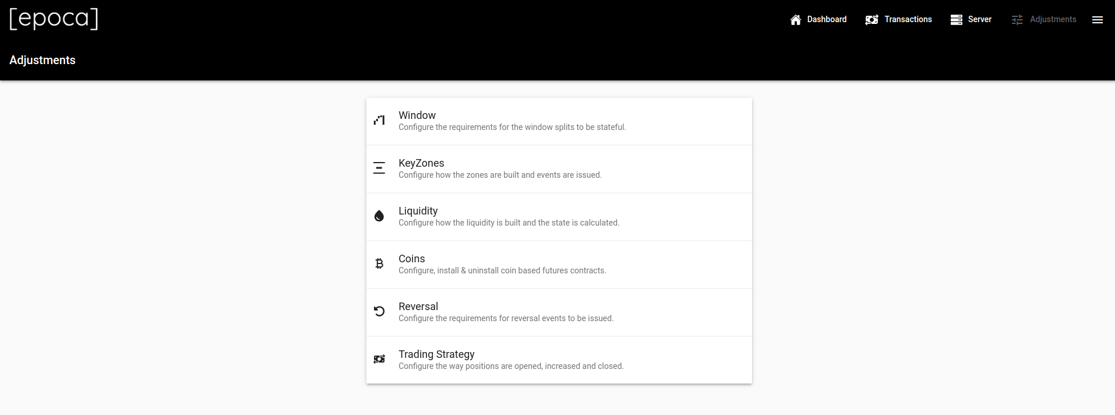The image size is (1115, 415).
Task: Click the Dashboard home icon
Action: 795,20
